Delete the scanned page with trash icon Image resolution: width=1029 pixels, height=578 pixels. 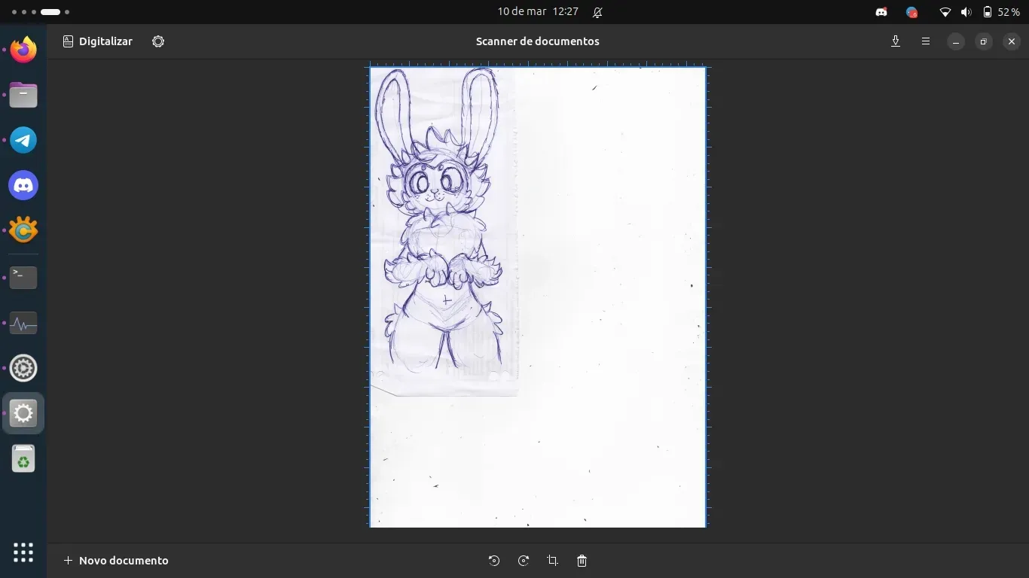[x=582, y=561]
